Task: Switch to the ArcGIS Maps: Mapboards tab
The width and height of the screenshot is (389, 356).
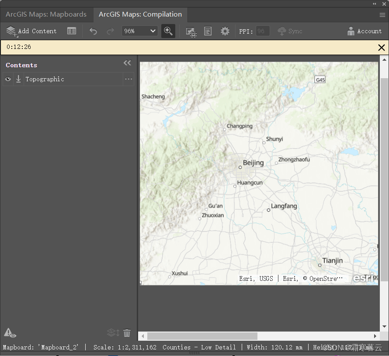Action: point(46,14)
